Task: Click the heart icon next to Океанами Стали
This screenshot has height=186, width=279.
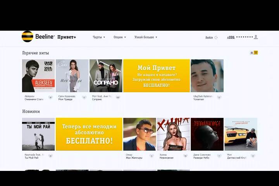Action: [x=50, y=97]
